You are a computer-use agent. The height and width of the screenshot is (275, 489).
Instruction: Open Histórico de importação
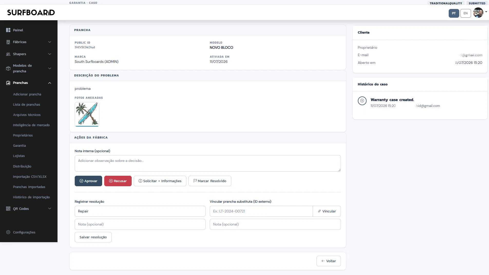31,197
